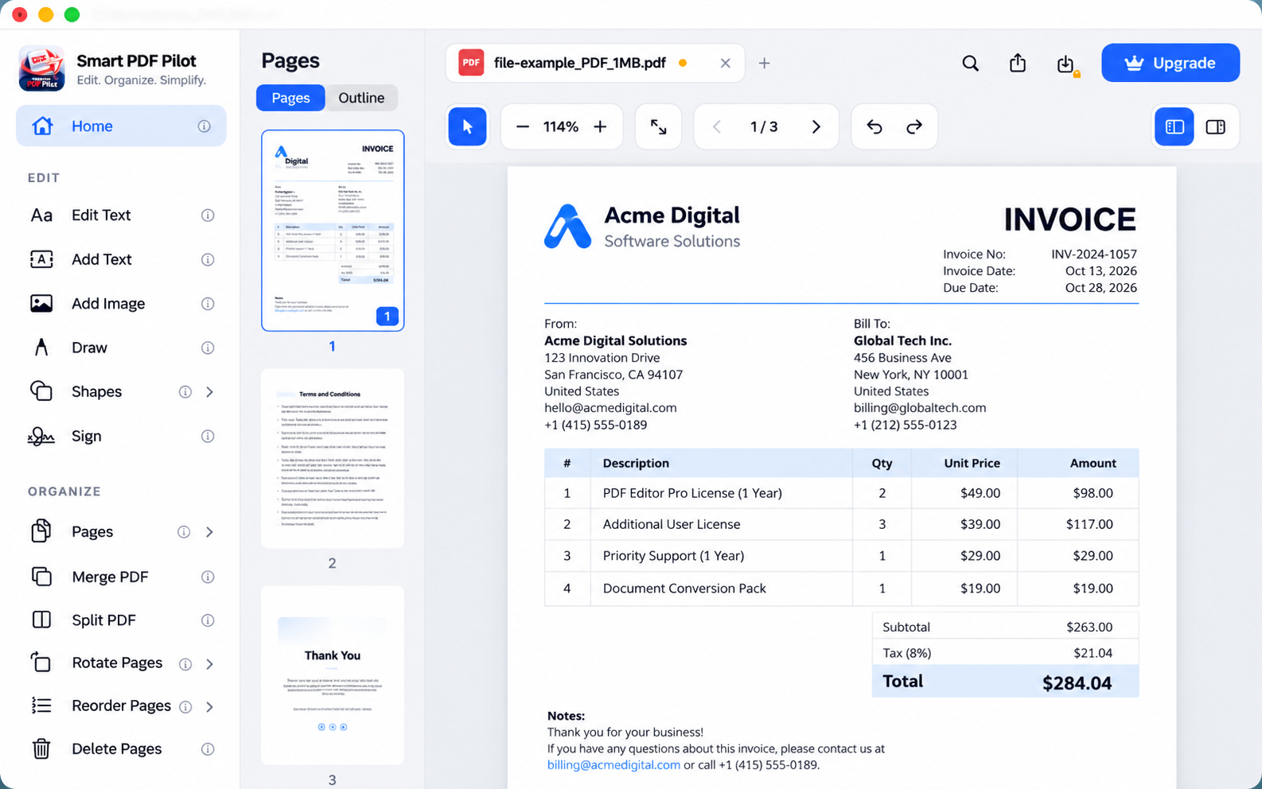
Task: Click the Upgrade button
Action: tap(1170, 63)
